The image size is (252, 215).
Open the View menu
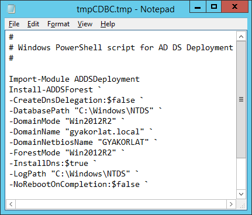[x=85, y=24]
